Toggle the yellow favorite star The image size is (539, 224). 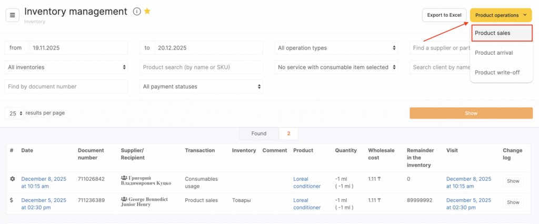pyautogui.click(x=147, y=11)
